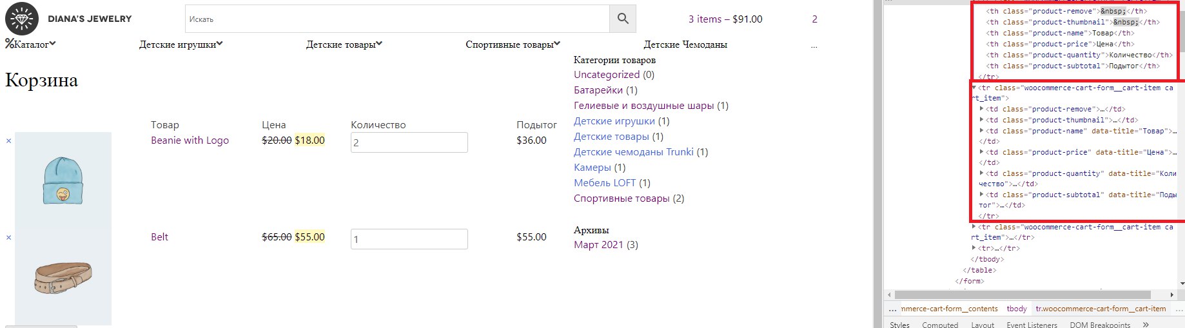Image resolution: width=1185 pixels, height=328 pixels.
Task: Click the breadcrumb ellipsis at left
Action: click(892, 309)
